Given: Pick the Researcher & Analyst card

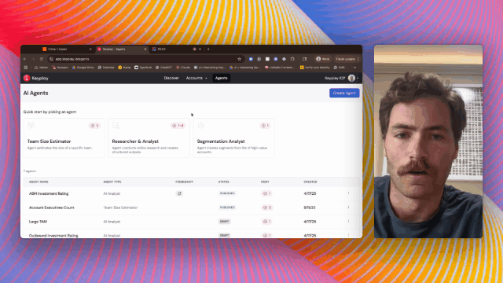Looking at the screenshot, I should (149, 138).
